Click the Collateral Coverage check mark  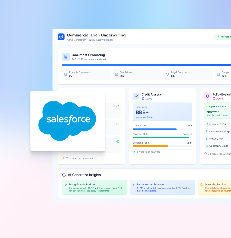(207, 132)
